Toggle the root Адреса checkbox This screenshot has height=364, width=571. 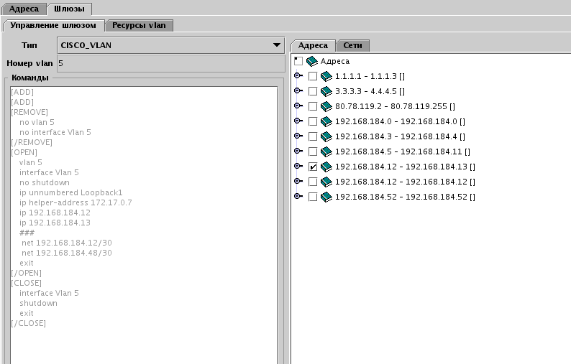pos(298,62)
